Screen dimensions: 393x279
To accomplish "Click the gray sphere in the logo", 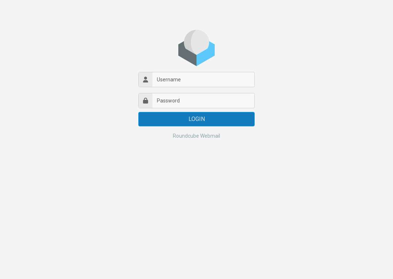I will pyautogui.click(x=196, y=41).
